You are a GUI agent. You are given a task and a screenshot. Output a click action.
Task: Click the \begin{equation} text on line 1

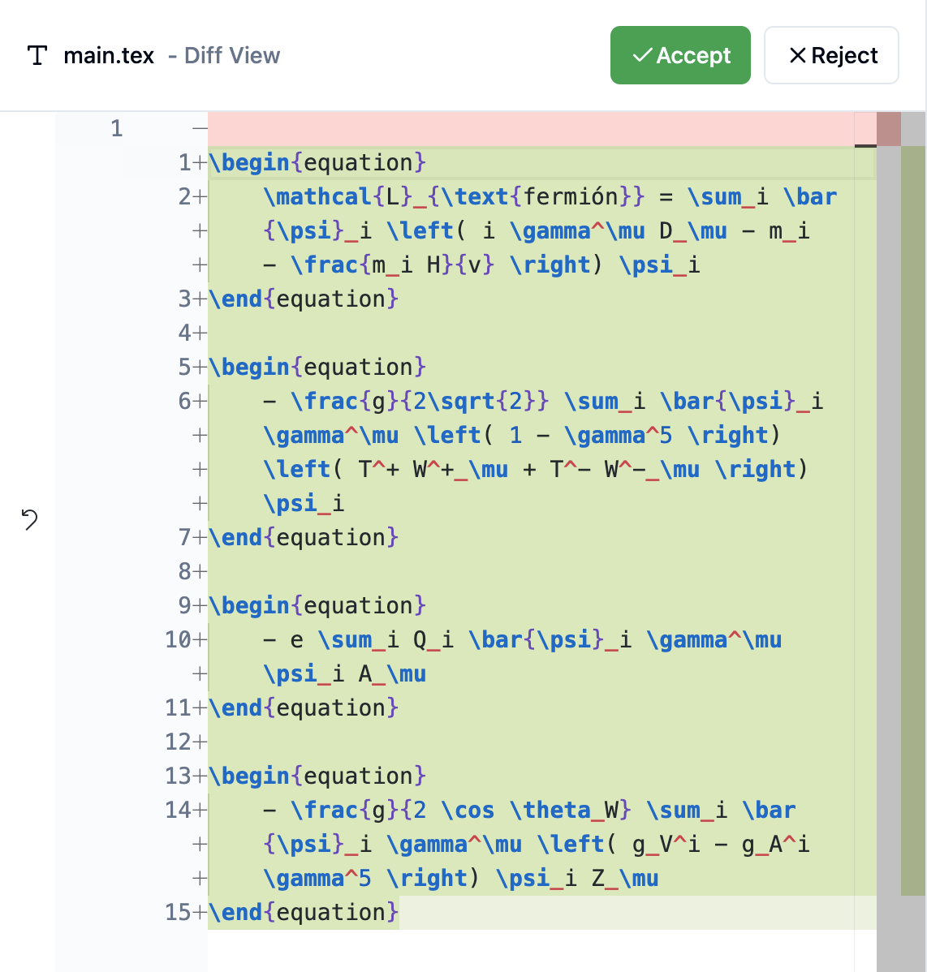click(317, 162)
